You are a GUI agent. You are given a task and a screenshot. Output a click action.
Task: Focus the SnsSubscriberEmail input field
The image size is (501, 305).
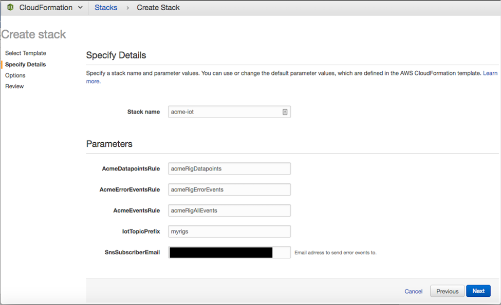(x=229, y=253)
